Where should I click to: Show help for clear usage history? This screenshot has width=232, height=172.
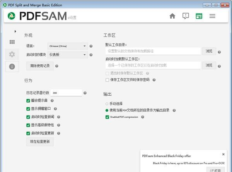(57, 66)
